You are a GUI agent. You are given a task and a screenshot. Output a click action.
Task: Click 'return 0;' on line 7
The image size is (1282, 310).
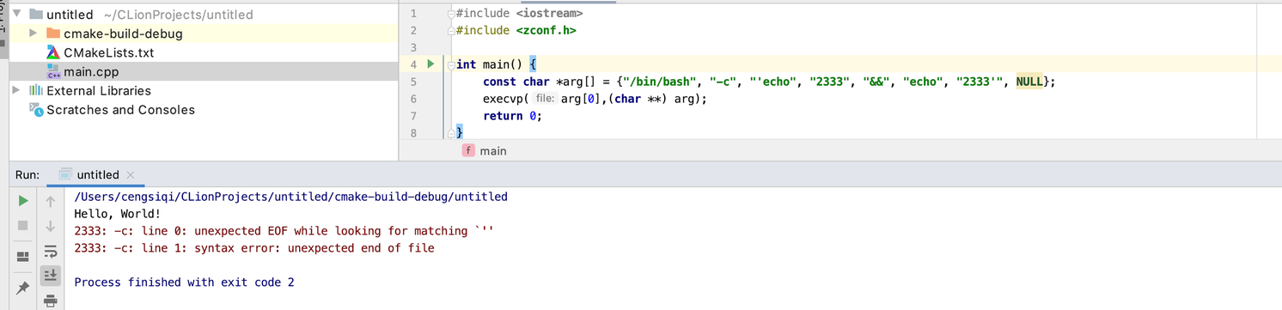[512, 116]
